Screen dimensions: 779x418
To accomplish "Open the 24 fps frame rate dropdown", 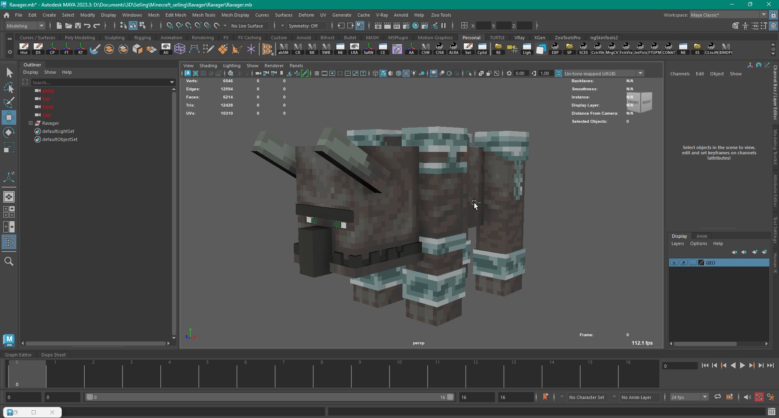I will 689,397.
